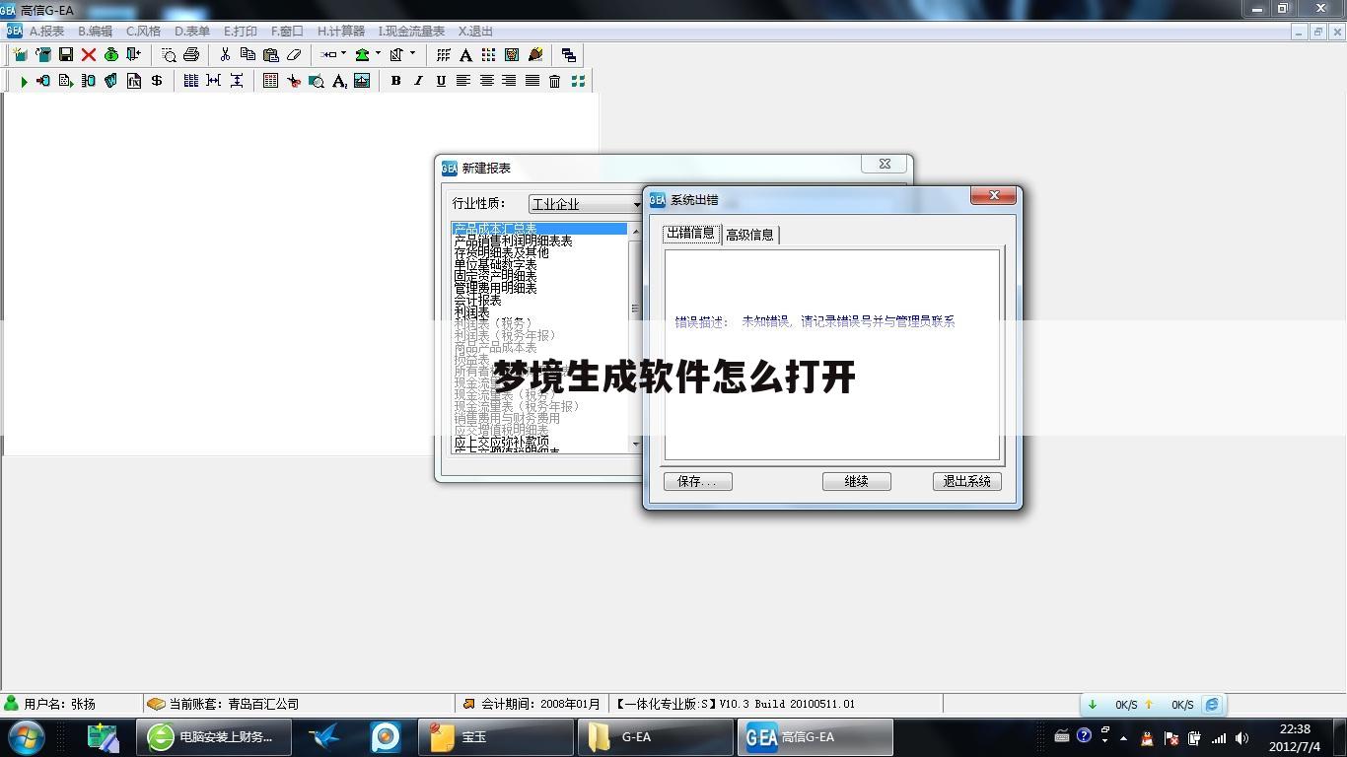Center align text icon
Image resolution: width=1347 pixels, height=757 pixels.
(486, 81)
